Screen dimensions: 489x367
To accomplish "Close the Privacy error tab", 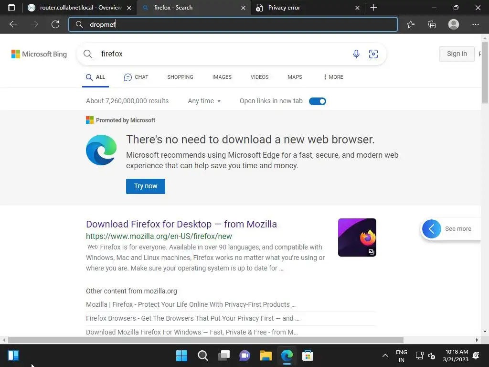I will click(x=357, y=8).
